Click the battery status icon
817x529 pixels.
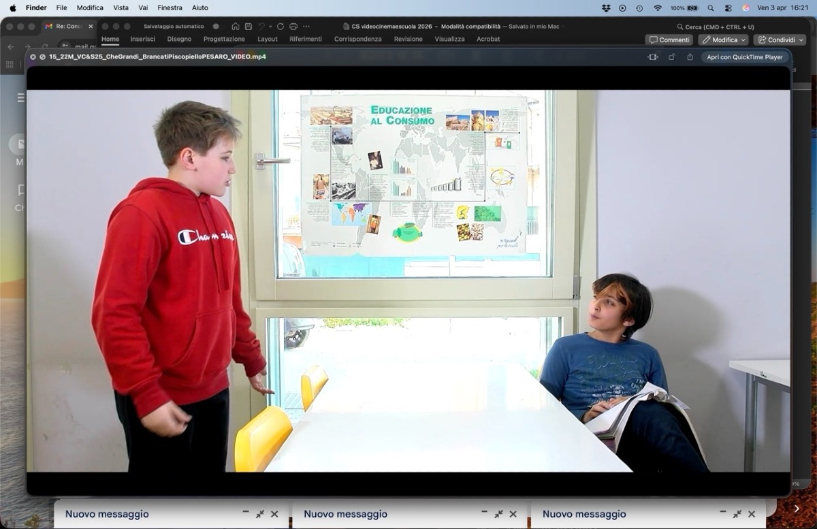tap(692, 7)
